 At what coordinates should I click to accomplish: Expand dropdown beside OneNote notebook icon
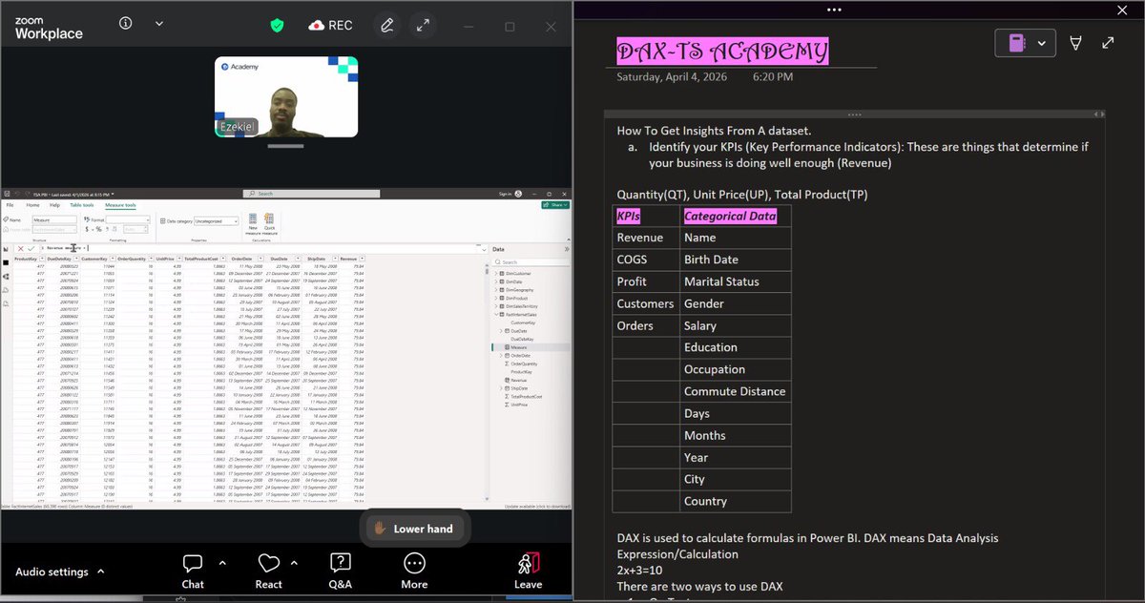point(1042,43)
